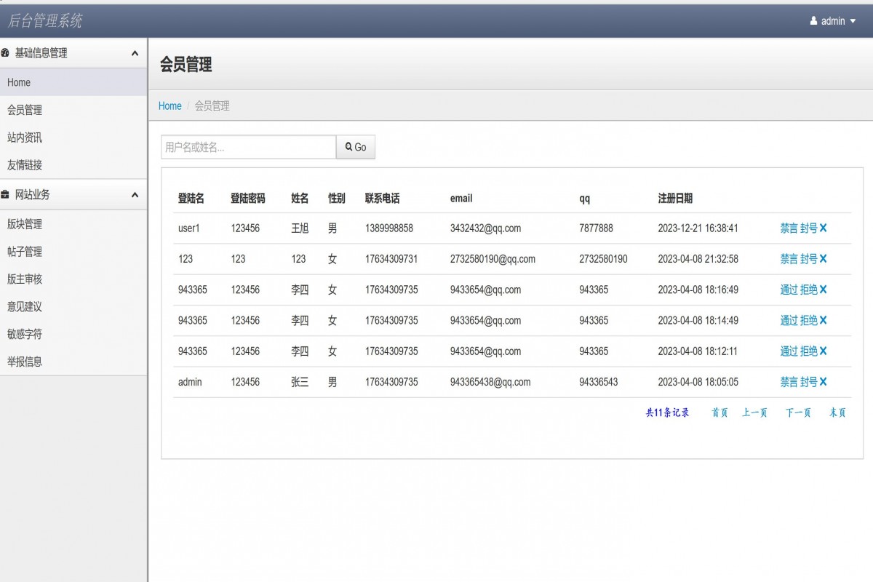873x582 pixels.
Task: Click the magnifier icon in the Go button
Action: [x=348, y=146]
